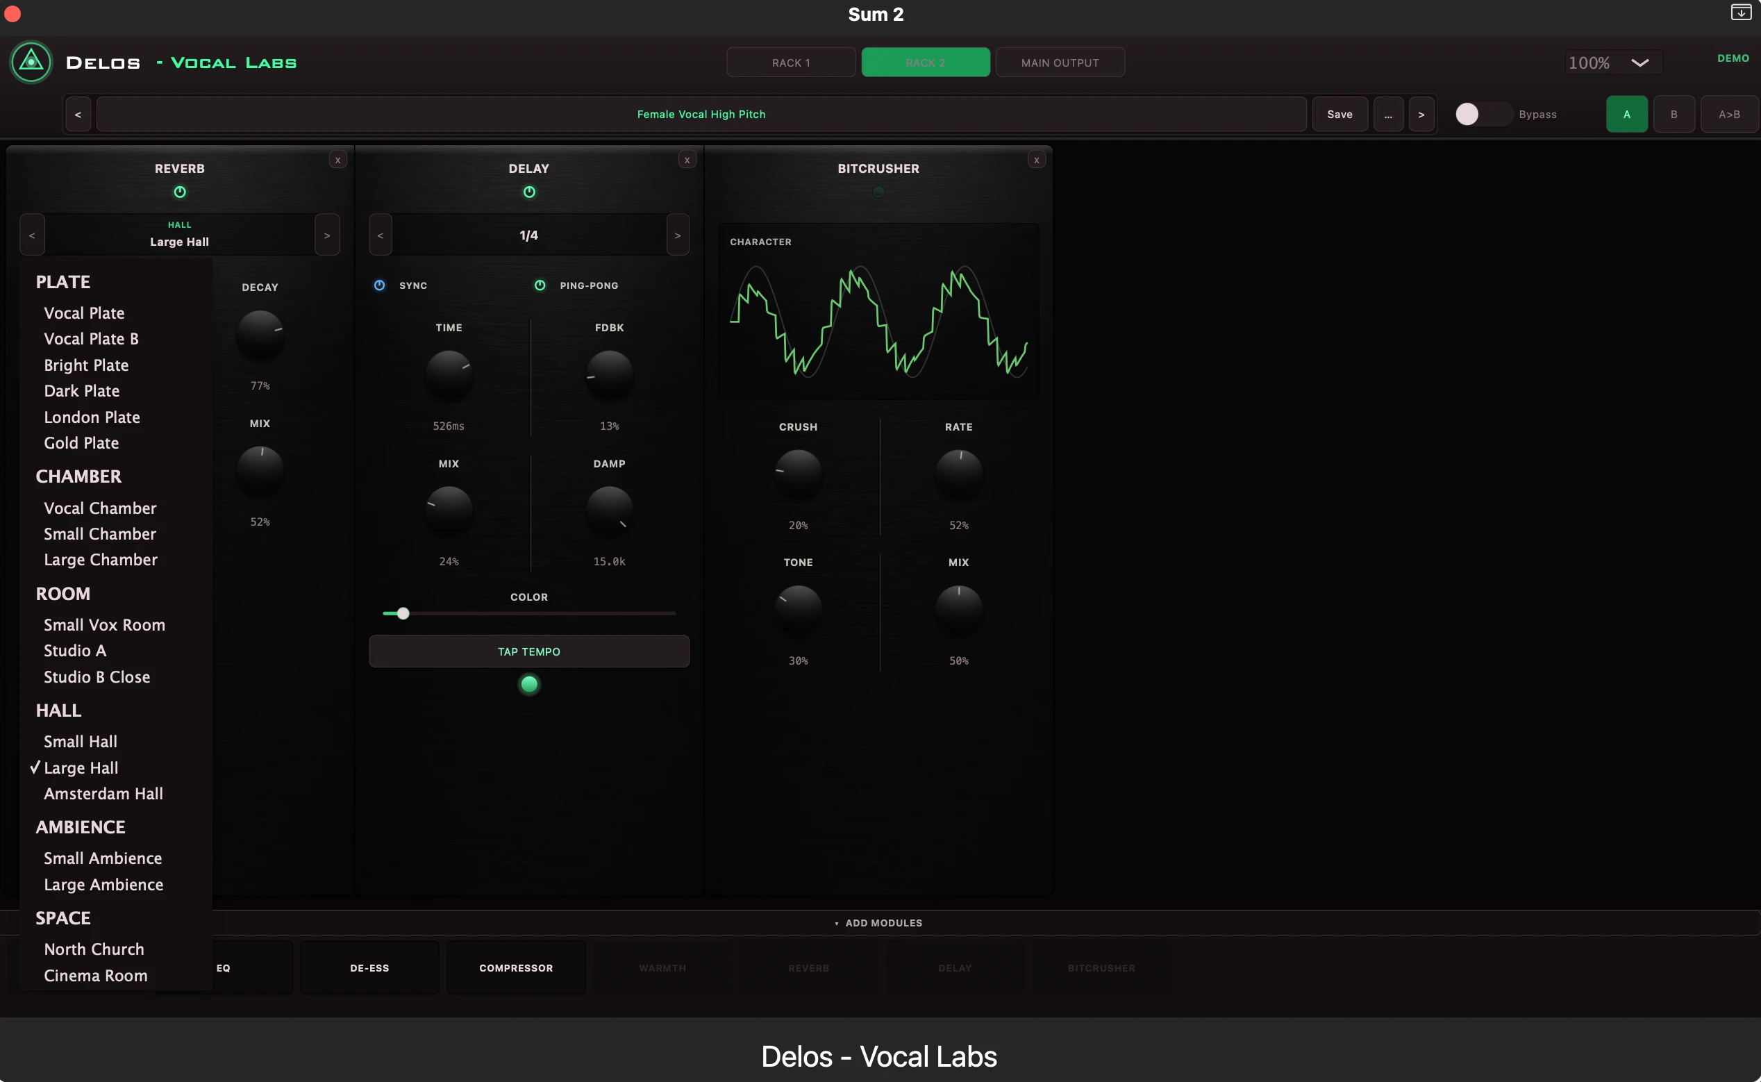Remove the Delay module with its x
The image size is (1761, 1082).
[687, 160]
